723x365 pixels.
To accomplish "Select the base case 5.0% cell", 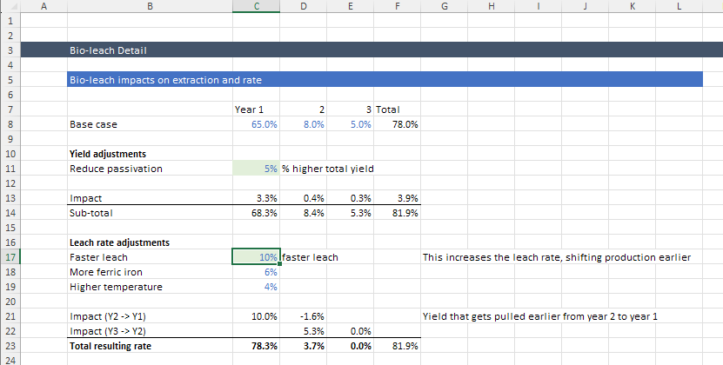I will [351, 124].
